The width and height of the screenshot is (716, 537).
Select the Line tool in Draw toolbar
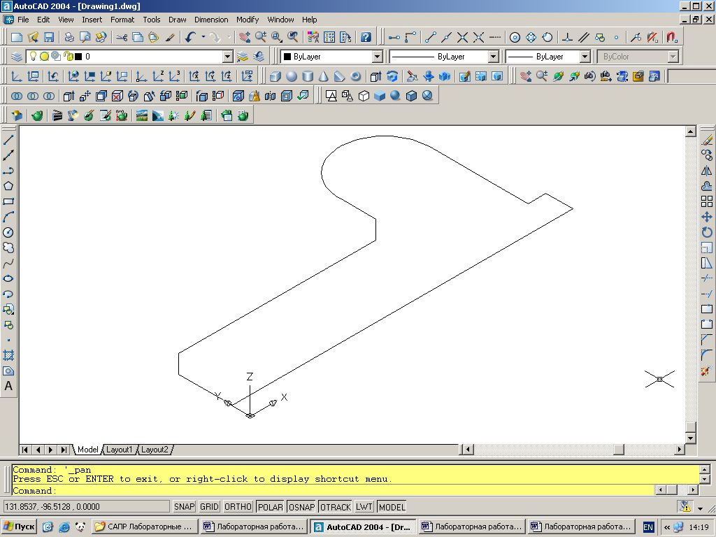tap(8, 140)
